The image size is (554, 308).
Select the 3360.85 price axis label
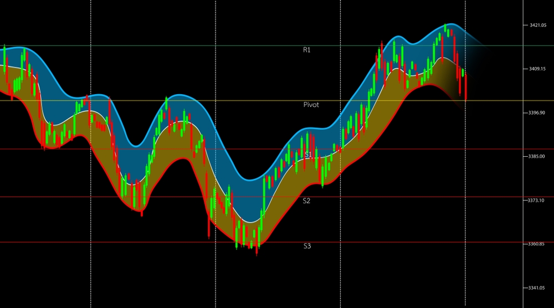point(537,244)
